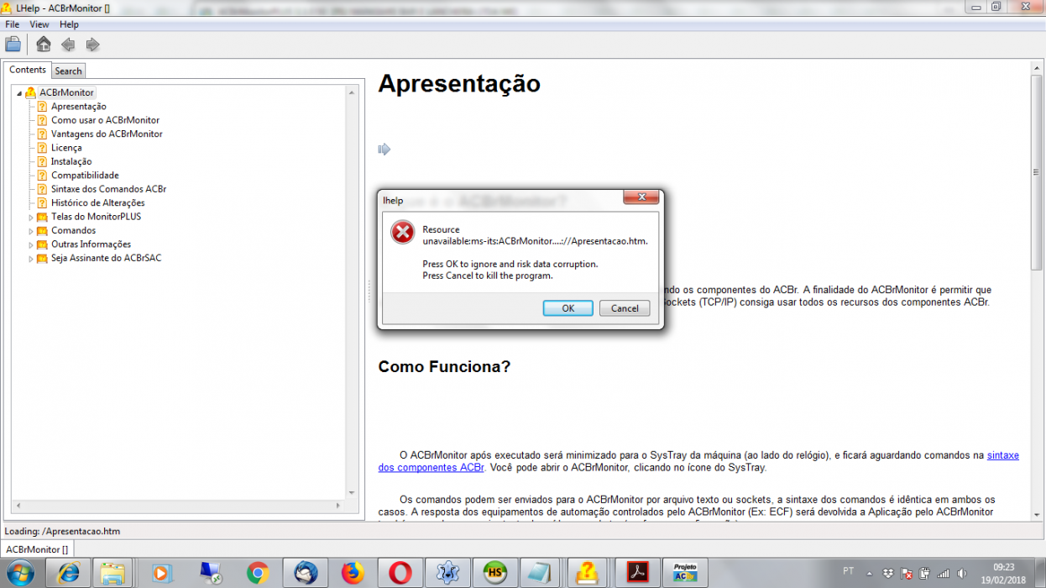Collapse the ACBrMonitor root node

19,92
